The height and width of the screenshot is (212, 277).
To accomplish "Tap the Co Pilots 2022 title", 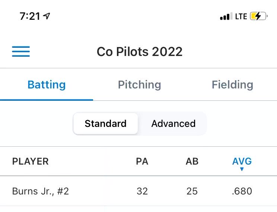I will point(140,52).
